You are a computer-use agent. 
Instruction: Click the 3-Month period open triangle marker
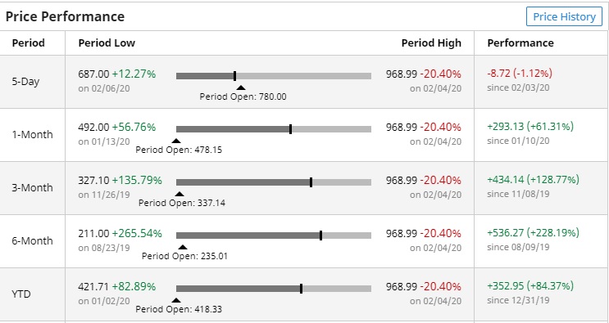pyautogui.click(x=179, y=194)
